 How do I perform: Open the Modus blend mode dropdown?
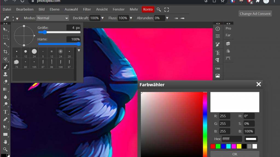[x=52, y=18]
